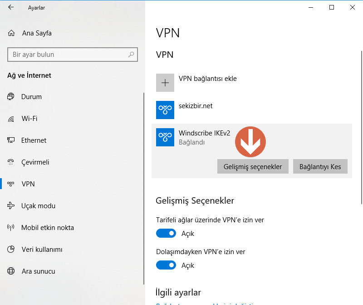Open Çevirmeli settings via the dial-up icon

point(10,162)
